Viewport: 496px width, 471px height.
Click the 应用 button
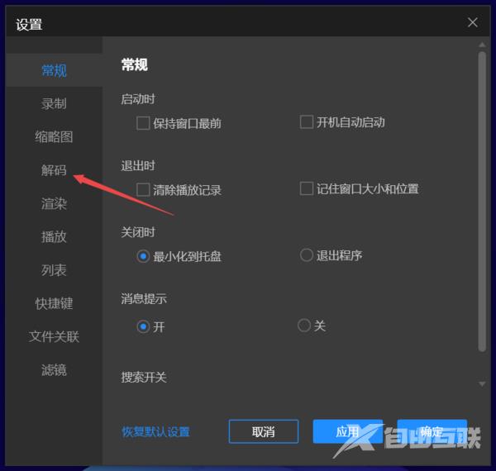pyautogui.click(x=347, y=431)
